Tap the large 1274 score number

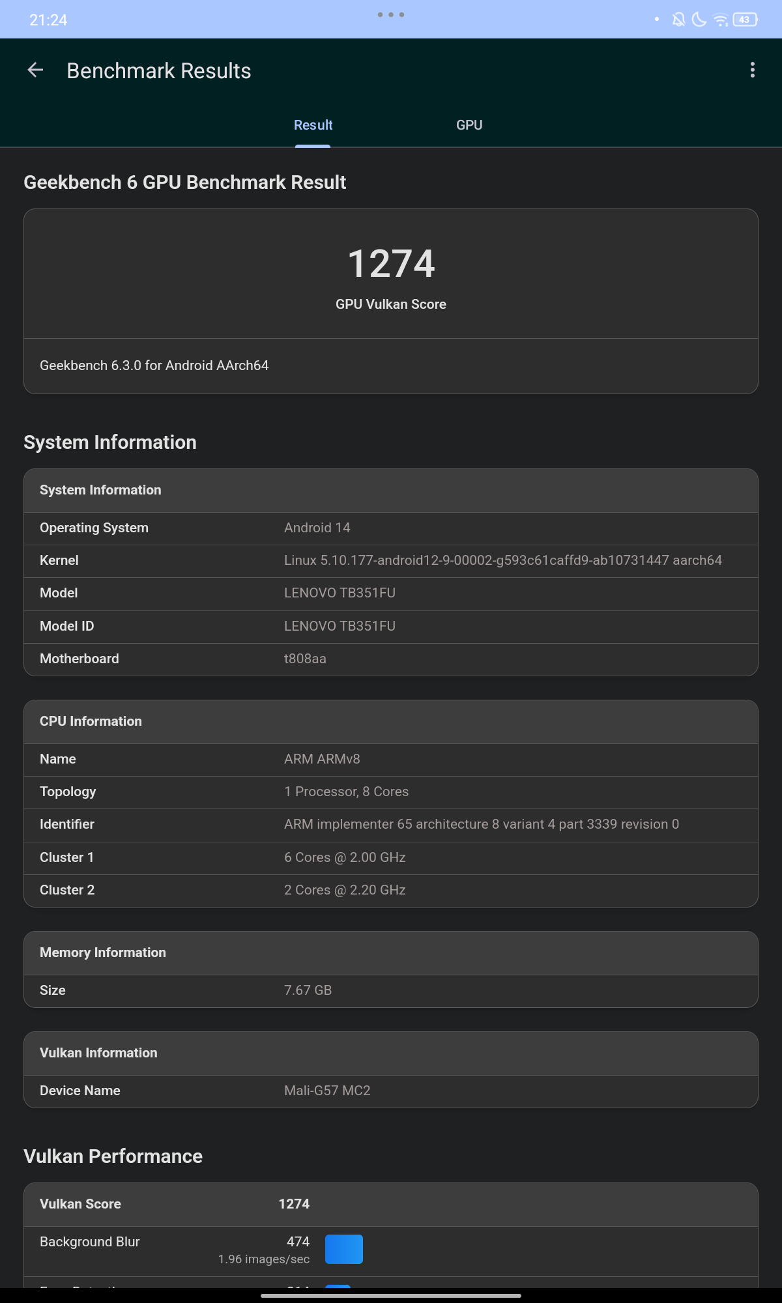pos(391,264)
